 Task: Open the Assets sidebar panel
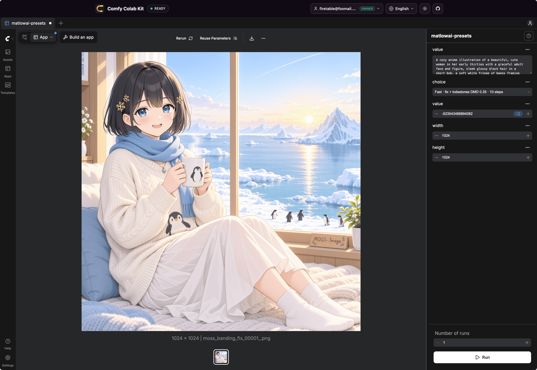(x=8, y=55)
